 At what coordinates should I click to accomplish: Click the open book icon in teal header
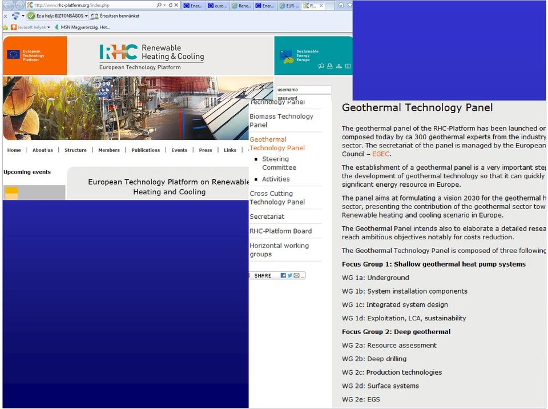click(348, 66)
